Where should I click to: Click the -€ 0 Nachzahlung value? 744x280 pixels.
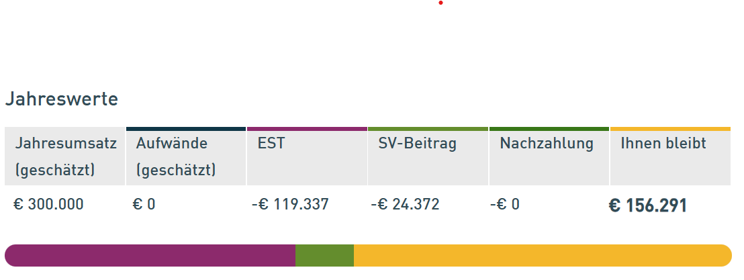(505, 204)
